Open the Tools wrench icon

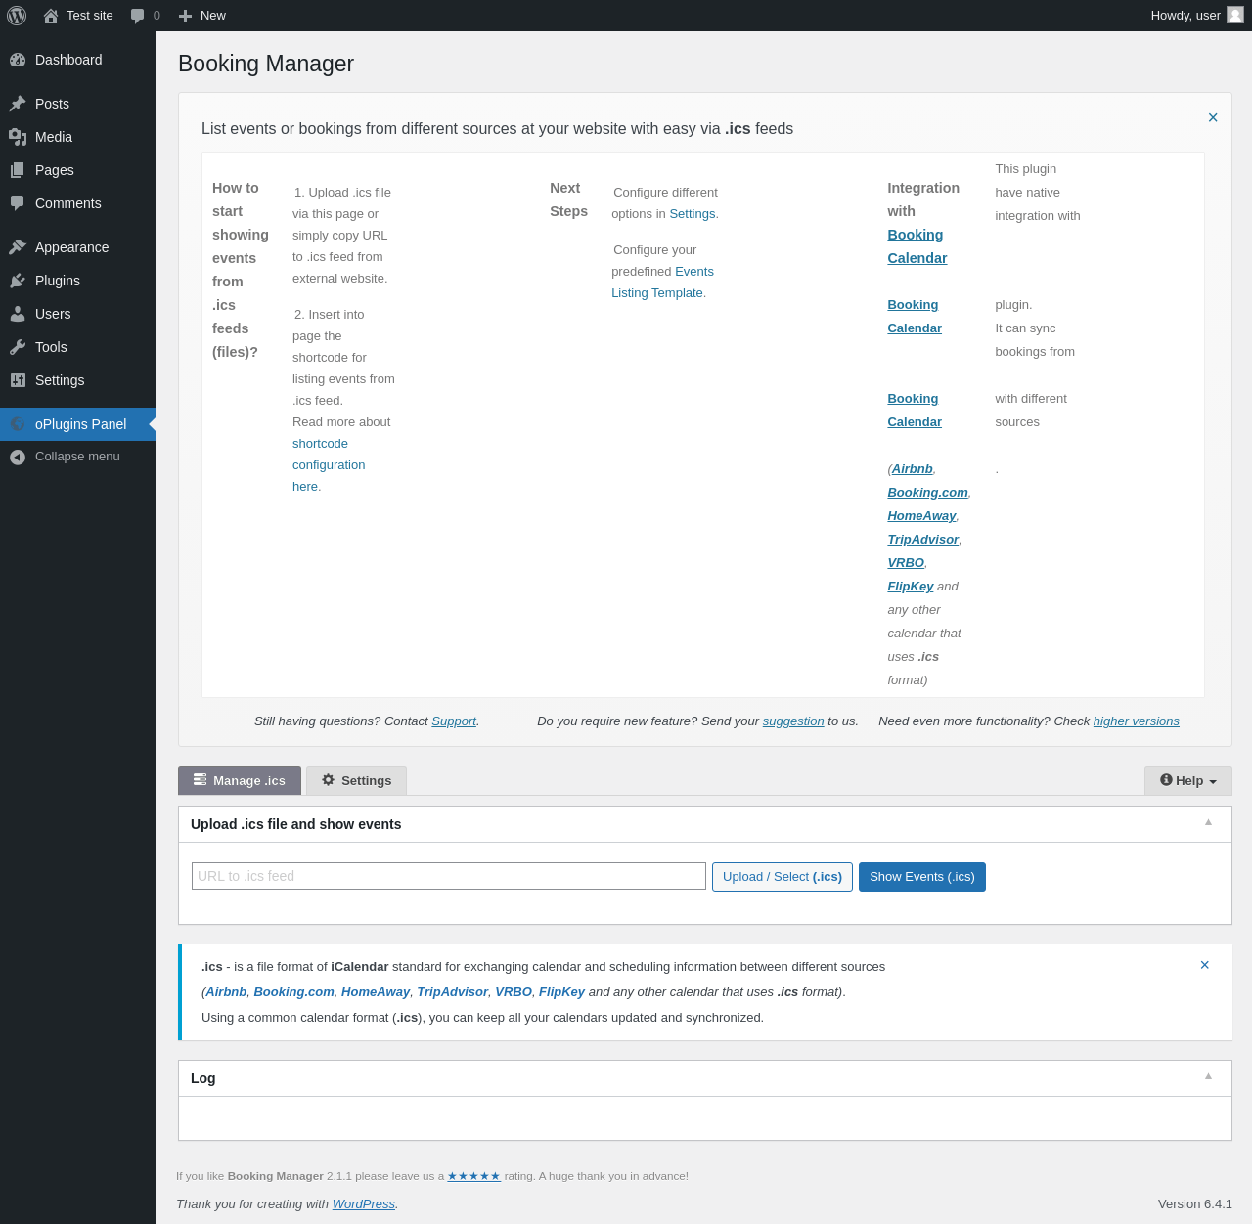[18, 347]
